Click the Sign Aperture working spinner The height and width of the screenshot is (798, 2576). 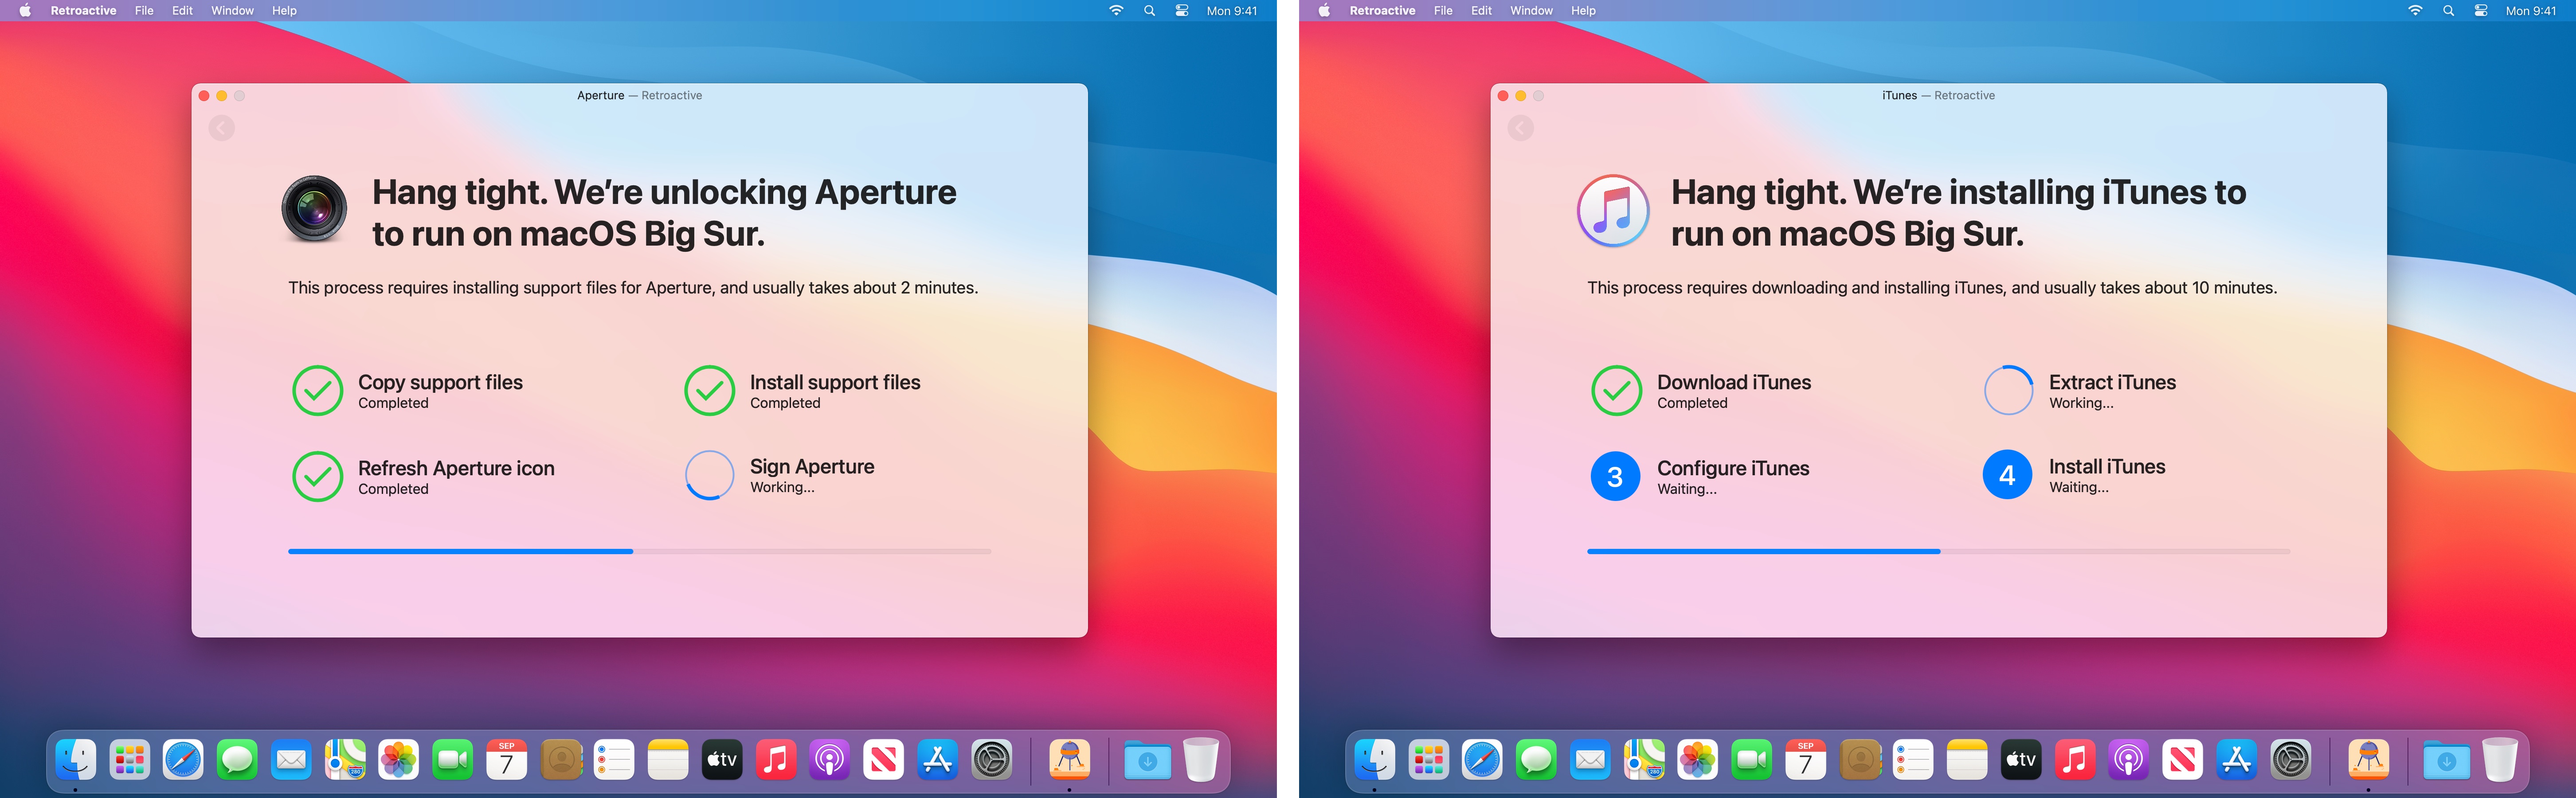coord(709,475)
